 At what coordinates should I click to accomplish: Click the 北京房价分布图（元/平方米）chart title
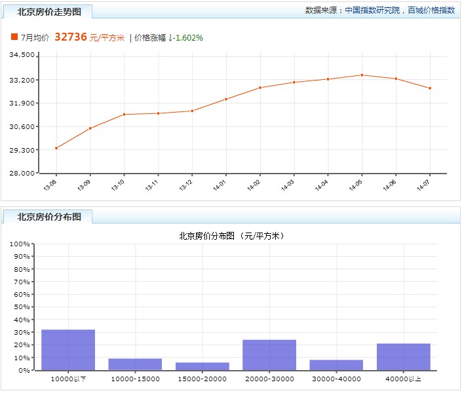(232, 236)
